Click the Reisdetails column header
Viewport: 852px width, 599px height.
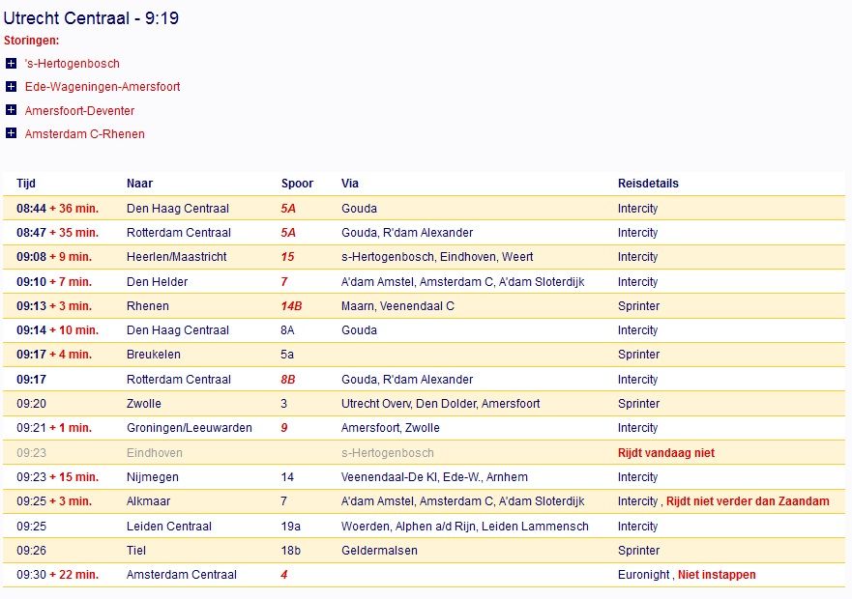click(648, 184)
